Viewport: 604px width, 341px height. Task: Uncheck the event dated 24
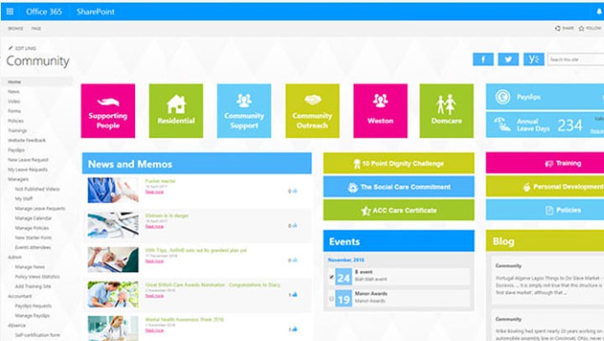(x=331, y=275)
